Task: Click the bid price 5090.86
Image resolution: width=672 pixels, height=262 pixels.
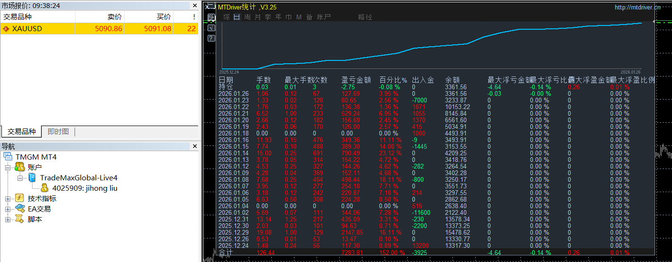Action: coord(109,29)
